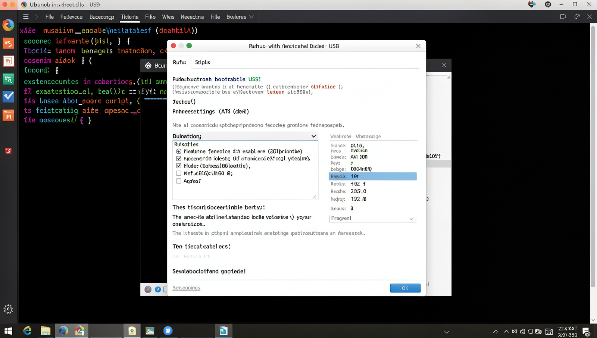
Task: Open the pictures app icon on taskbar
Action: pos(150,331)
